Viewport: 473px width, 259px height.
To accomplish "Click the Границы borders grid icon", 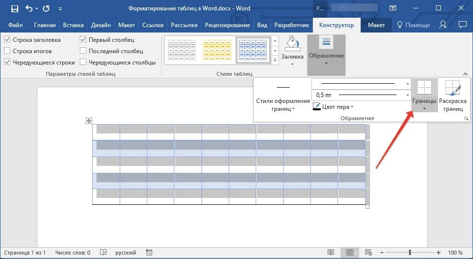I will [x=424, y=88].
